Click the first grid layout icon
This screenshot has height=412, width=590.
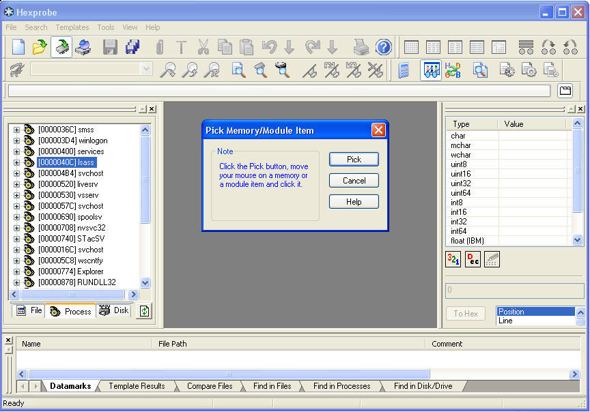411,47
